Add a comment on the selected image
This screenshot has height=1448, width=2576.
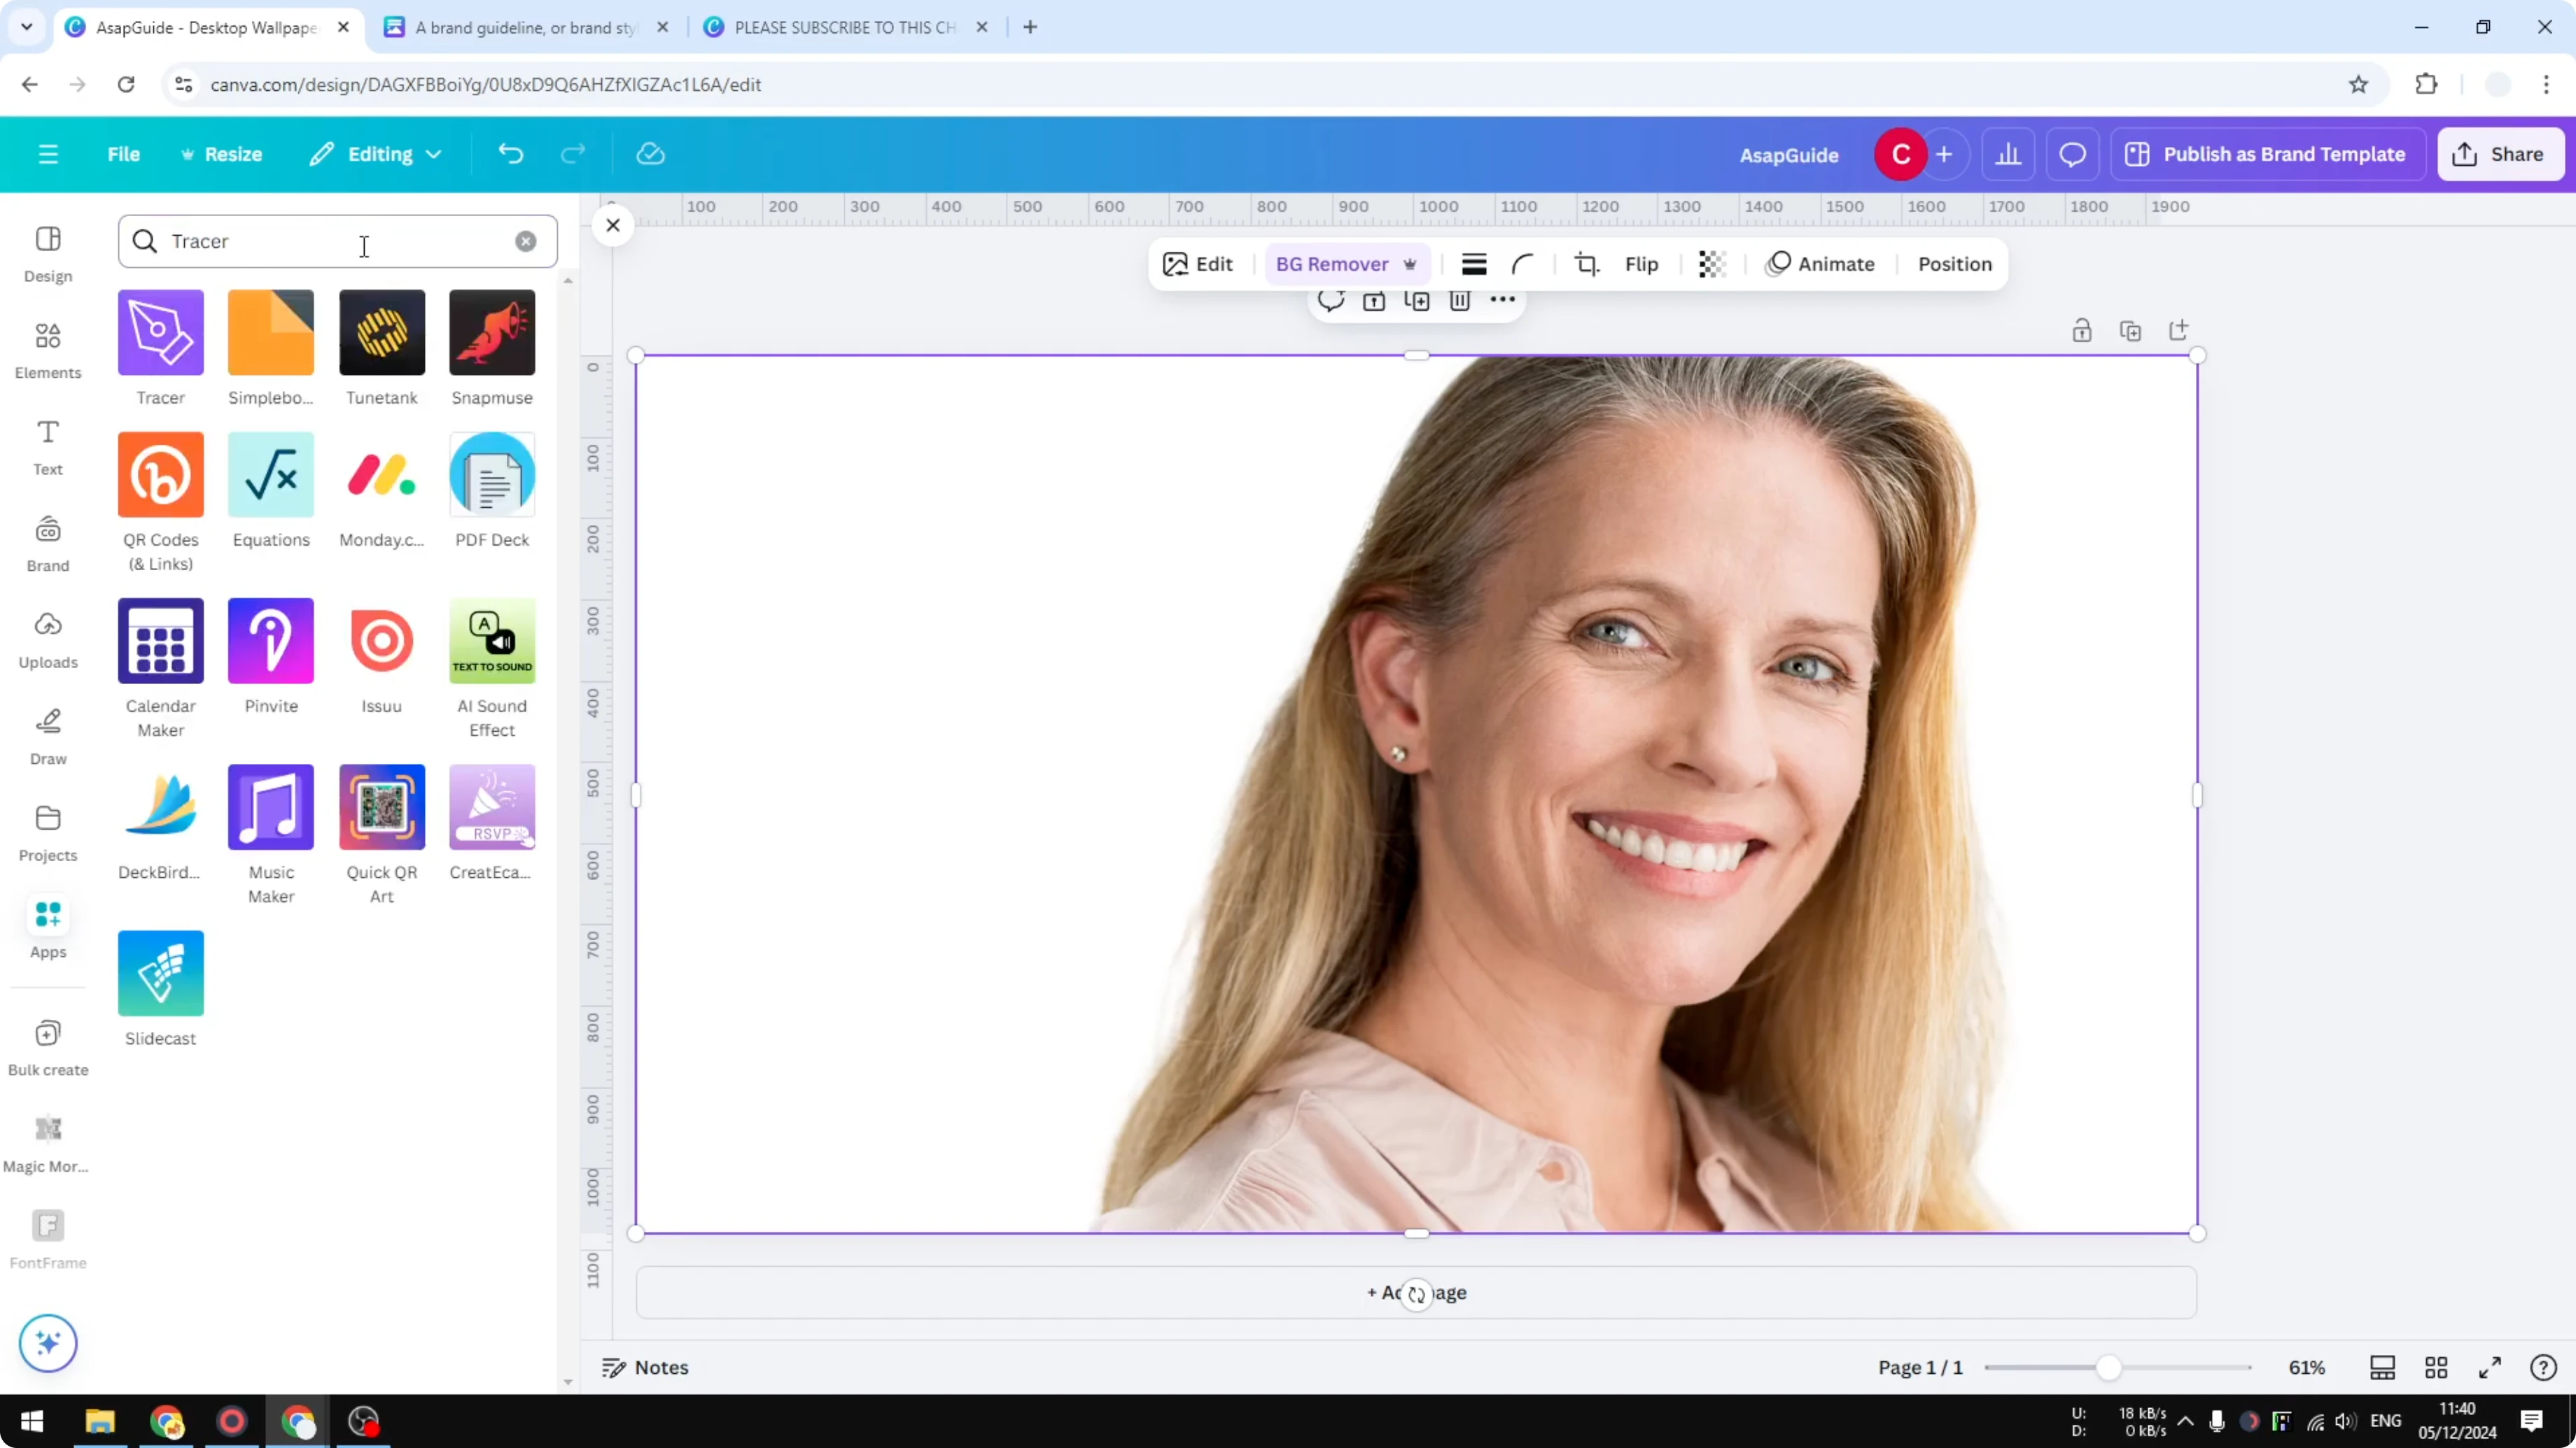point(1331,301)
